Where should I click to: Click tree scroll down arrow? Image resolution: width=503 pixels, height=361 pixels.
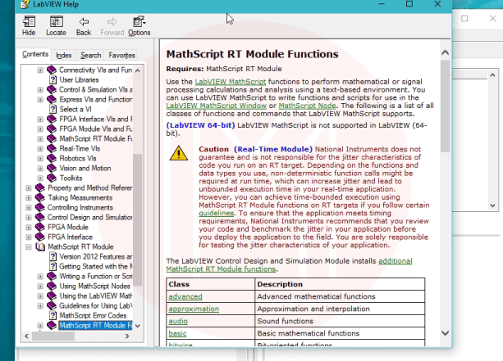tap(138, 326)
